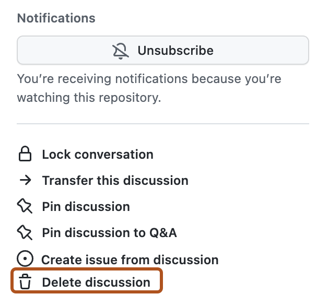Click the padlock icon beside Lock conversation
The image size is (328, 306).
coord(25,155)
